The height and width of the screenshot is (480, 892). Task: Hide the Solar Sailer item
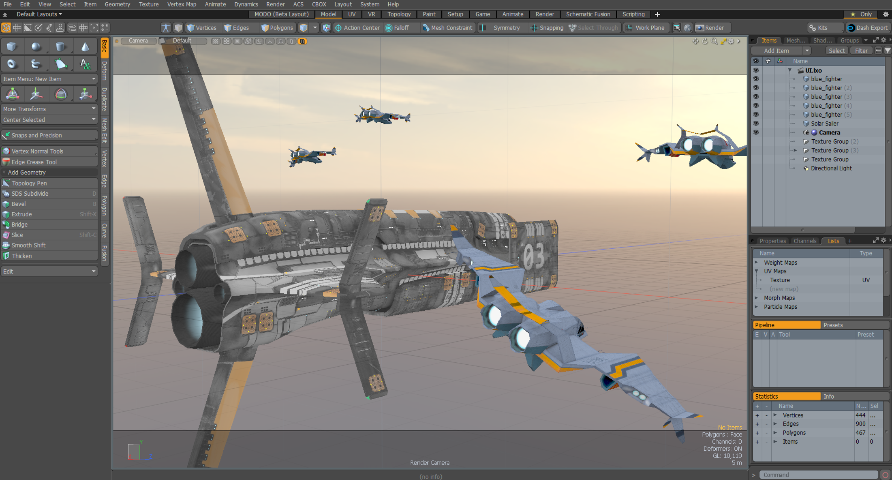(x=756, y=124)
